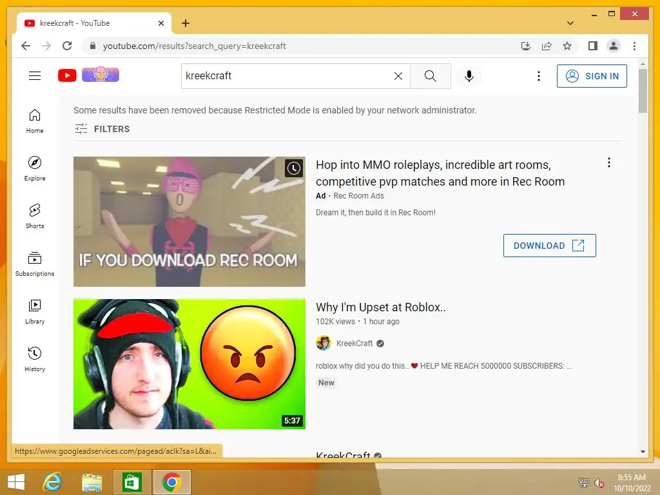Click the New badge on video
The width and height of the screenshot is (660, 495).
point(326,383)
